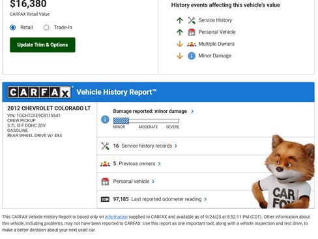The width and height of the screenshot is (318, 239).
Task: Click the blue info icon beside Damage reported
Action: [105, 119]
